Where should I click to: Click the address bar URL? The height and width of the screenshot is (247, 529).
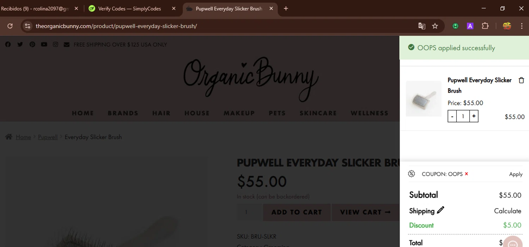click(x=116, y=26)
